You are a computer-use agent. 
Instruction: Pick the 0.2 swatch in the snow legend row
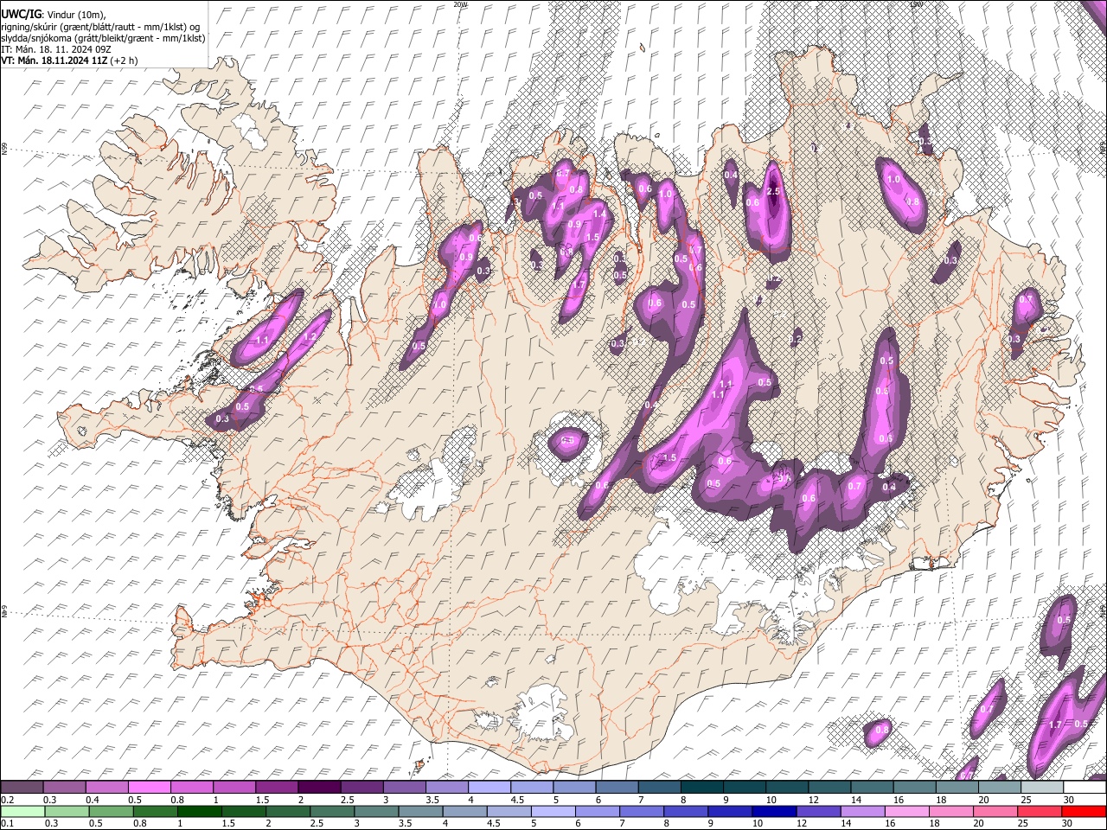[x=22, y=787]
